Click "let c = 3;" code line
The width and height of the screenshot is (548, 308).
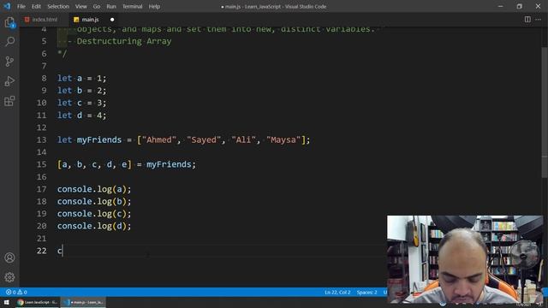(x=82, y=103)
